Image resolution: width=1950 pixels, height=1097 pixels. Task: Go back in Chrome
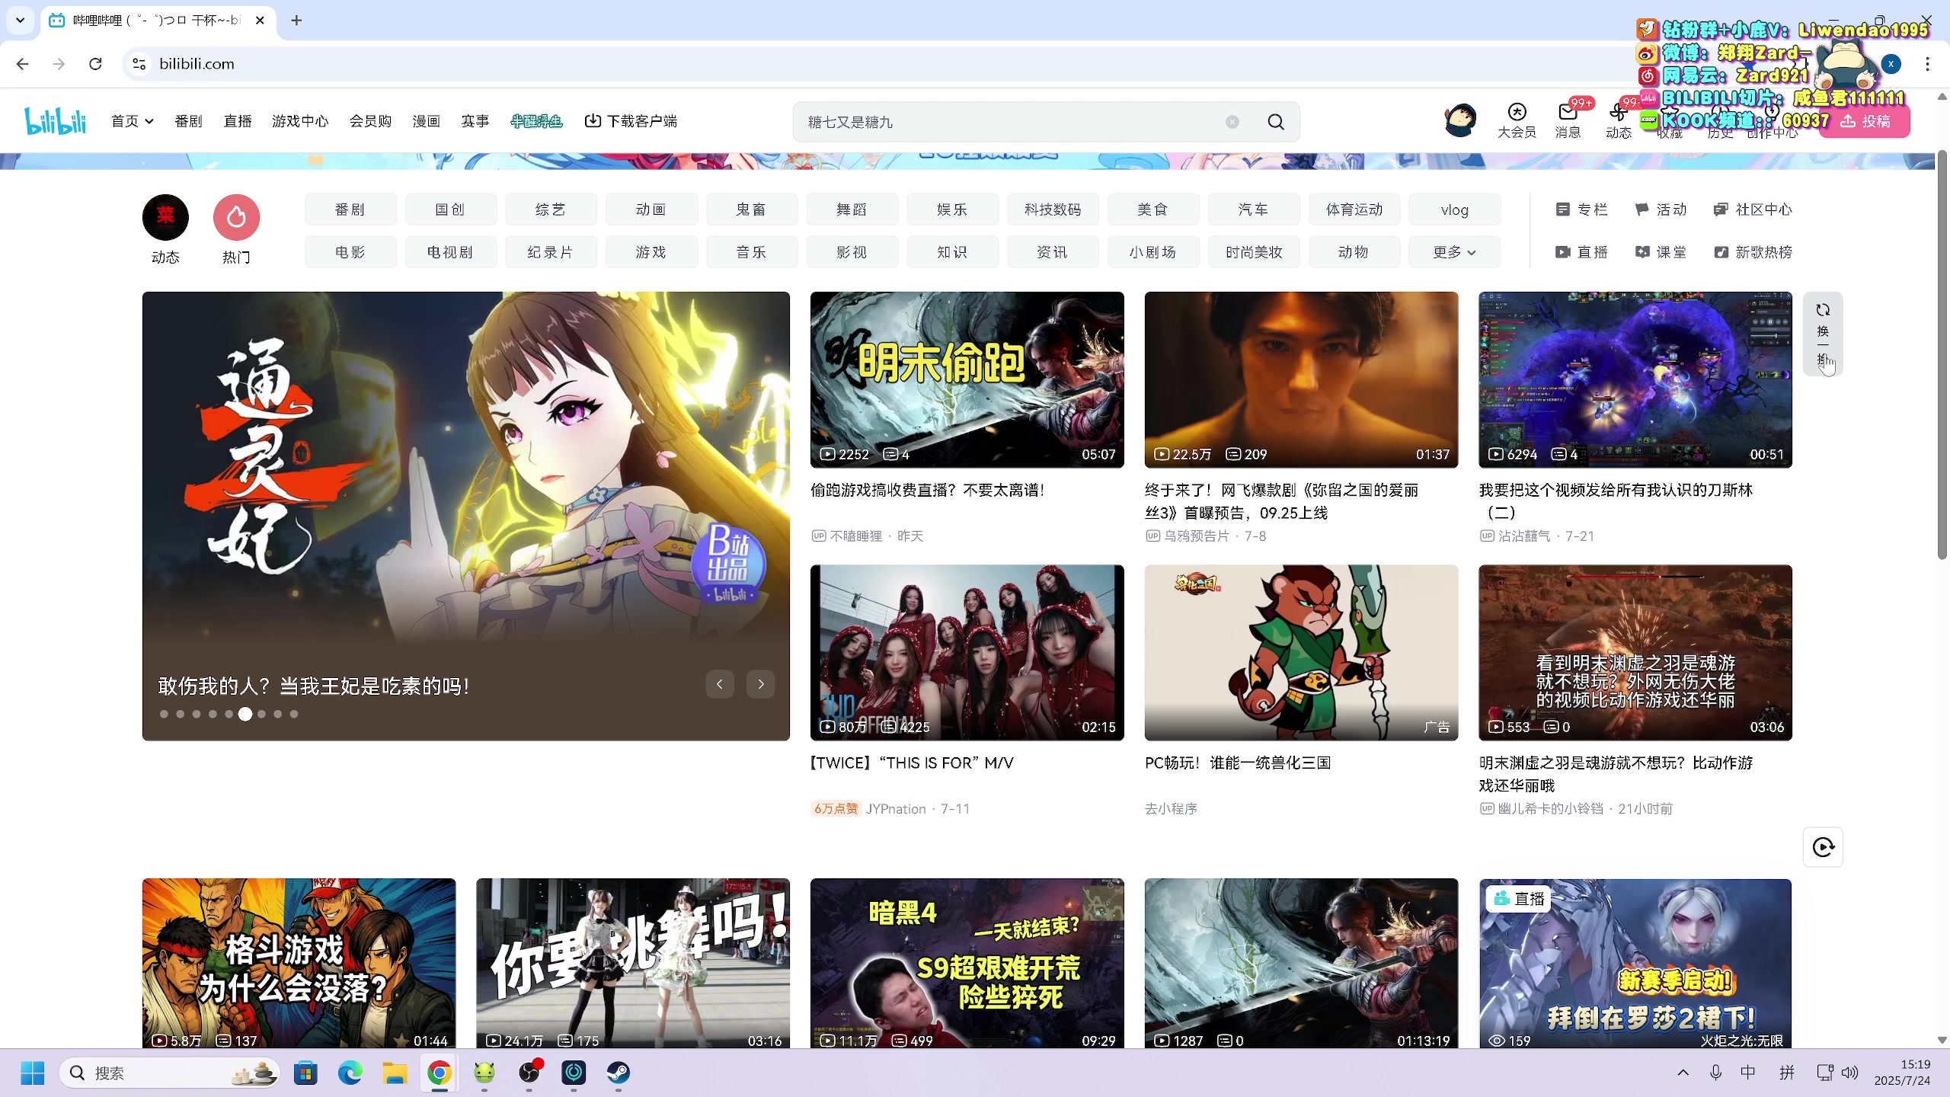click(x=22, y=64)
